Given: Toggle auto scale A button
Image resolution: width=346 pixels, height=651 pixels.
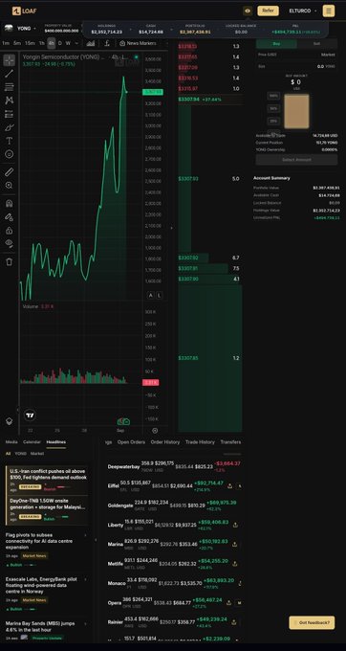Looking at the screenshot, I should click(x=151, y=295).
